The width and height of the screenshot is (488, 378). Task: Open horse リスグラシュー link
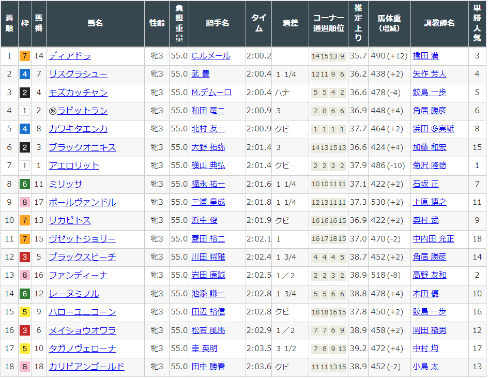click(x=78, y=74)
